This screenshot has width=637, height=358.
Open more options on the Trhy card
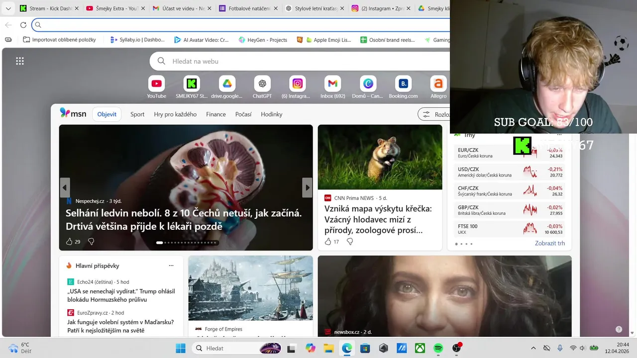(x=559, y=135)
